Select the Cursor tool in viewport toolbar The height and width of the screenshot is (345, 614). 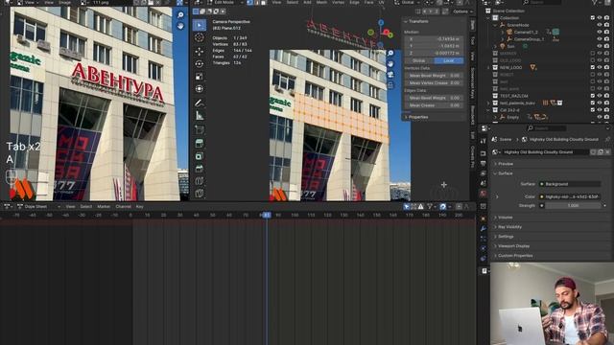pos(200,37)
